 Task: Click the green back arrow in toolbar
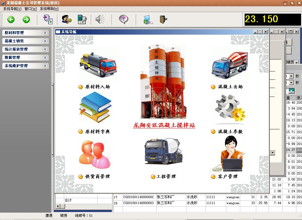click(11, 19)
